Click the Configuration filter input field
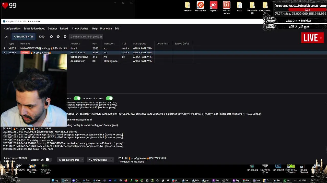The width and height of the screenshot is (327, 183). tap(86, 37)
